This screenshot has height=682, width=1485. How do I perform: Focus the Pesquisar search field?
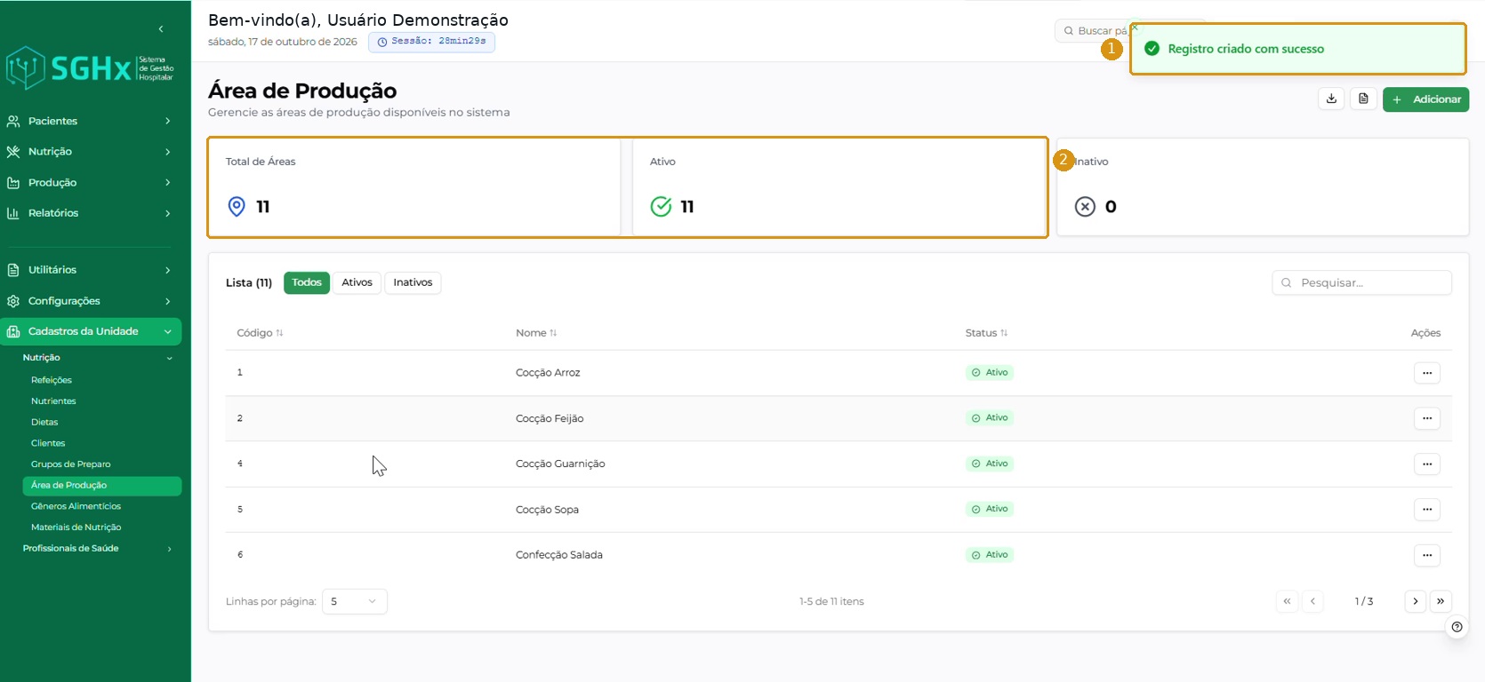[x=1362, y=283]
